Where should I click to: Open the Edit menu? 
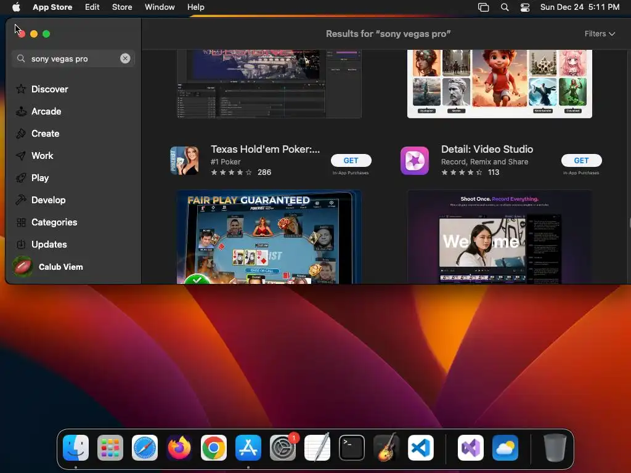point(92,7)
